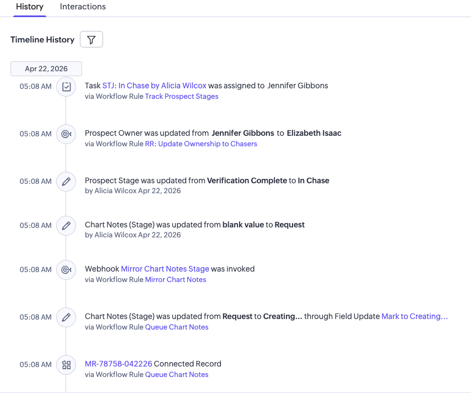Click the Webhook invoked timeline icon
Image resolution: width=471 pixels, height=393 pixels.
(x=66, y=270)
